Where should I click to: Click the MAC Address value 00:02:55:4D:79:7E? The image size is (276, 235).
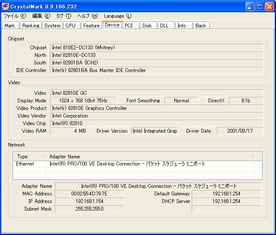point(89,194)
